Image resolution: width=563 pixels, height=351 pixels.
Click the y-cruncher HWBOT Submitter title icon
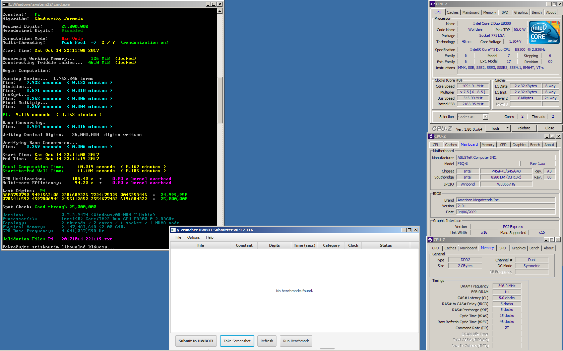174,230
